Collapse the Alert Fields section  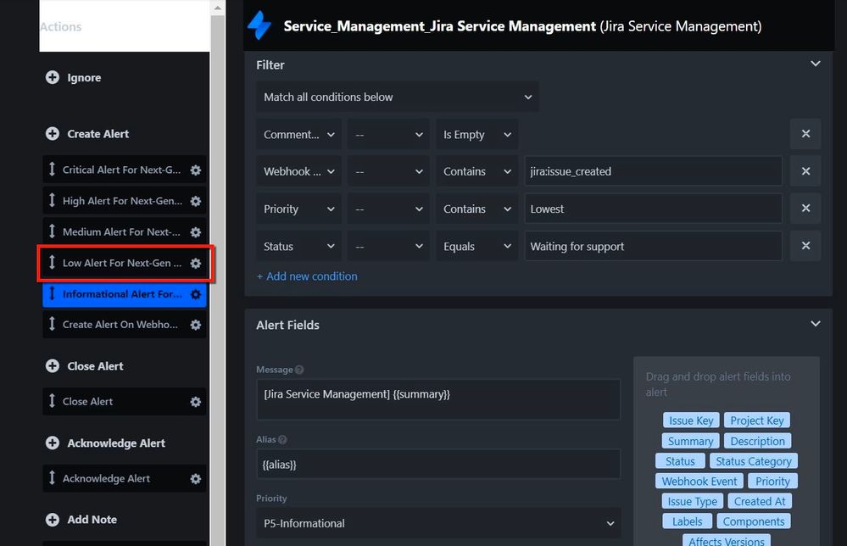pos(815,324)
